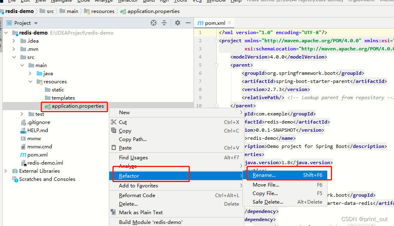Choose Reformat Code from context menu
Screen dimensions: 394x226
click(176, 196)
